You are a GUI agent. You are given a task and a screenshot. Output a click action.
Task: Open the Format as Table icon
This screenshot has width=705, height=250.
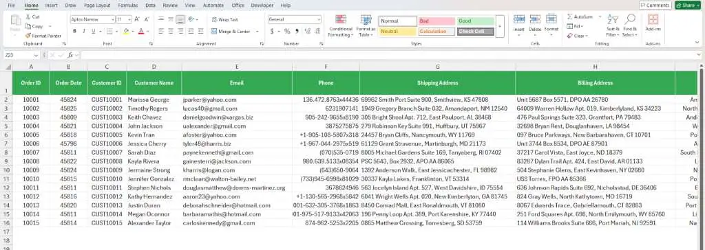point(366,20)
